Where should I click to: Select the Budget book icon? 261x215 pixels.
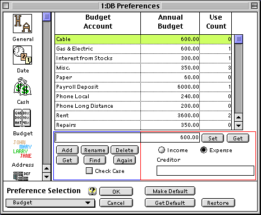[x=22, y=118]
